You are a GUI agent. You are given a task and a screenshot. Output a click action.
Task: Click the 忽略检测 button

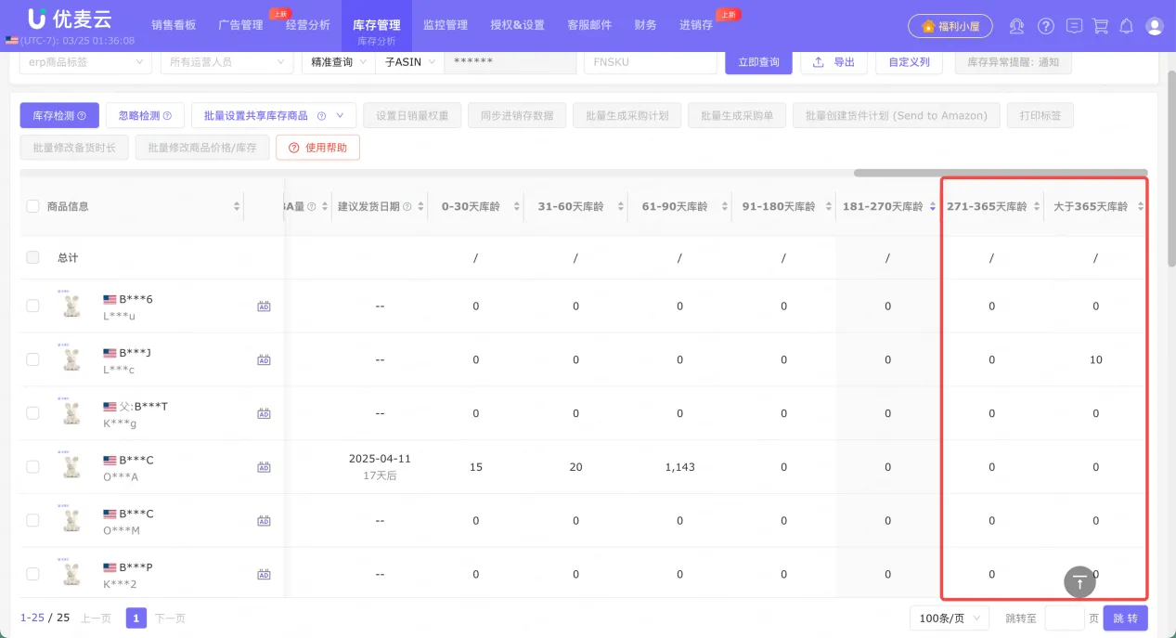tap(145, 116)
